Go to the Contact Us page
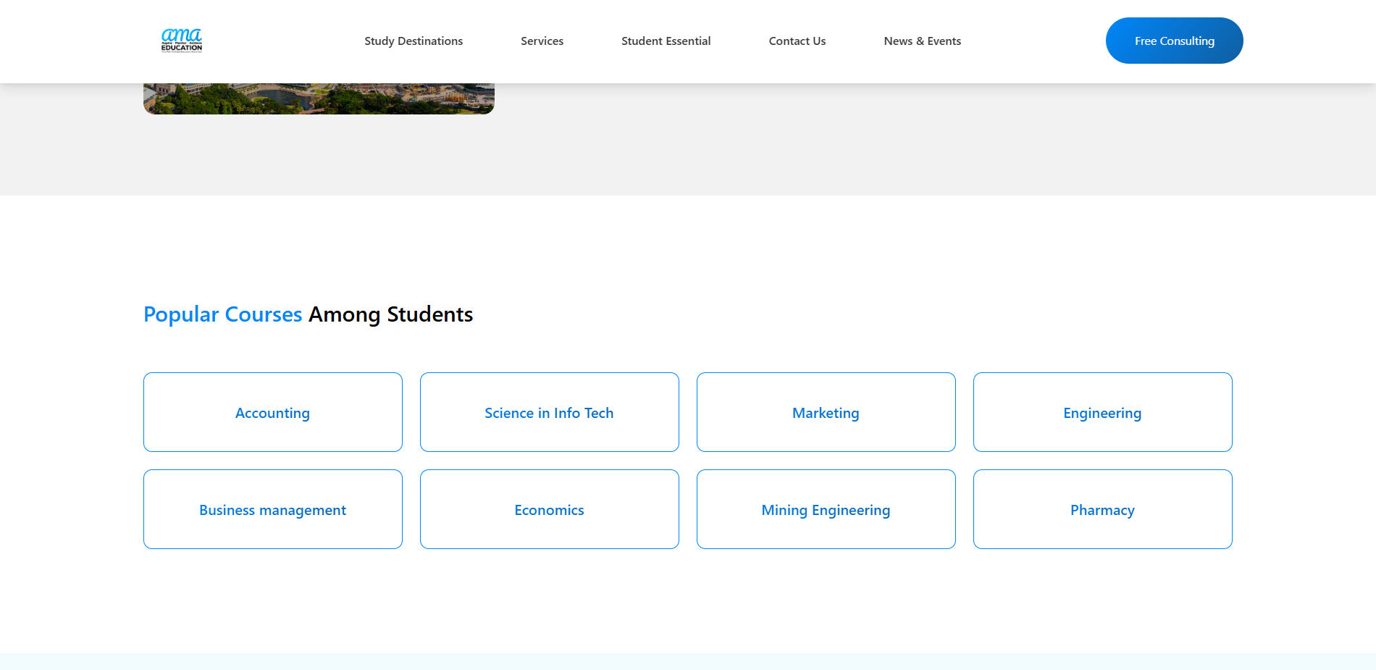 (797, 41)
